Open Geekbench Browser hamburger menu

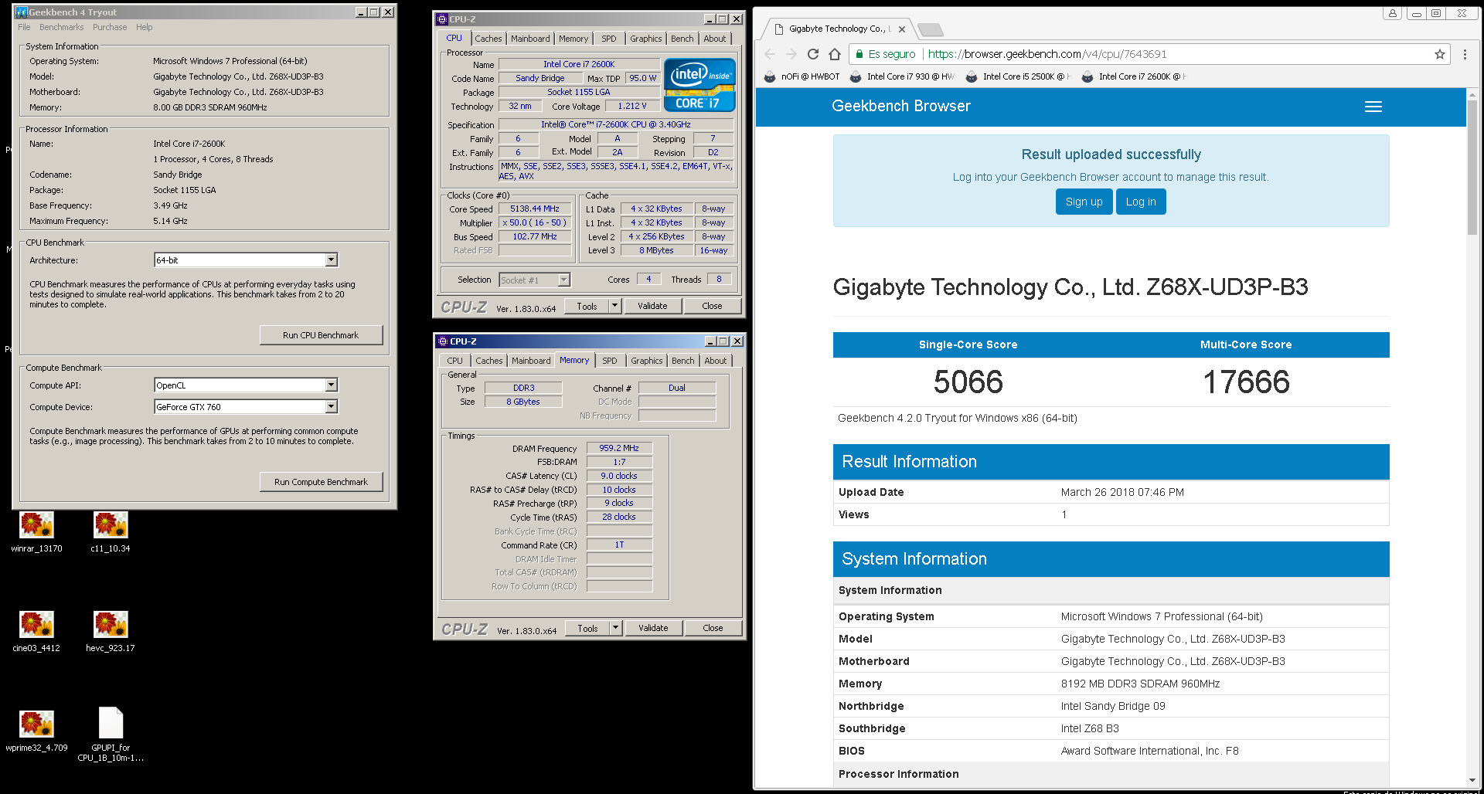pyautogui.click(x=1373, y=107)
